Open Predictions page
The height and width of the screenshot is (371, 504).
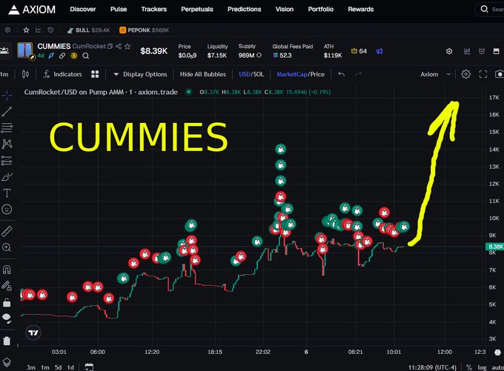point(244,10)
